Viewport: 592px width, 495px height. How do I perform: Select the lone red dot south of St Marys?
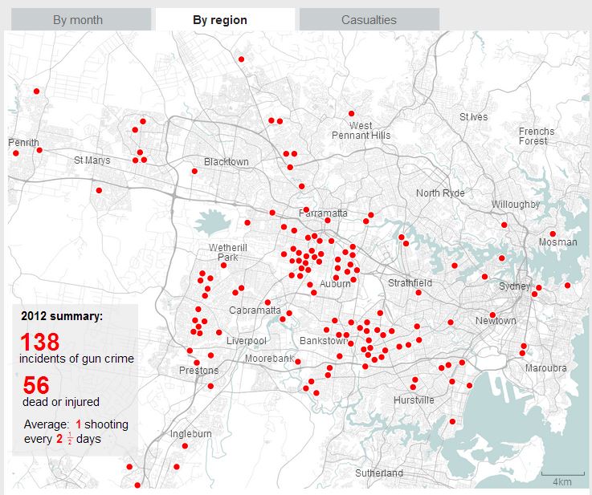(x=99, y=190)
